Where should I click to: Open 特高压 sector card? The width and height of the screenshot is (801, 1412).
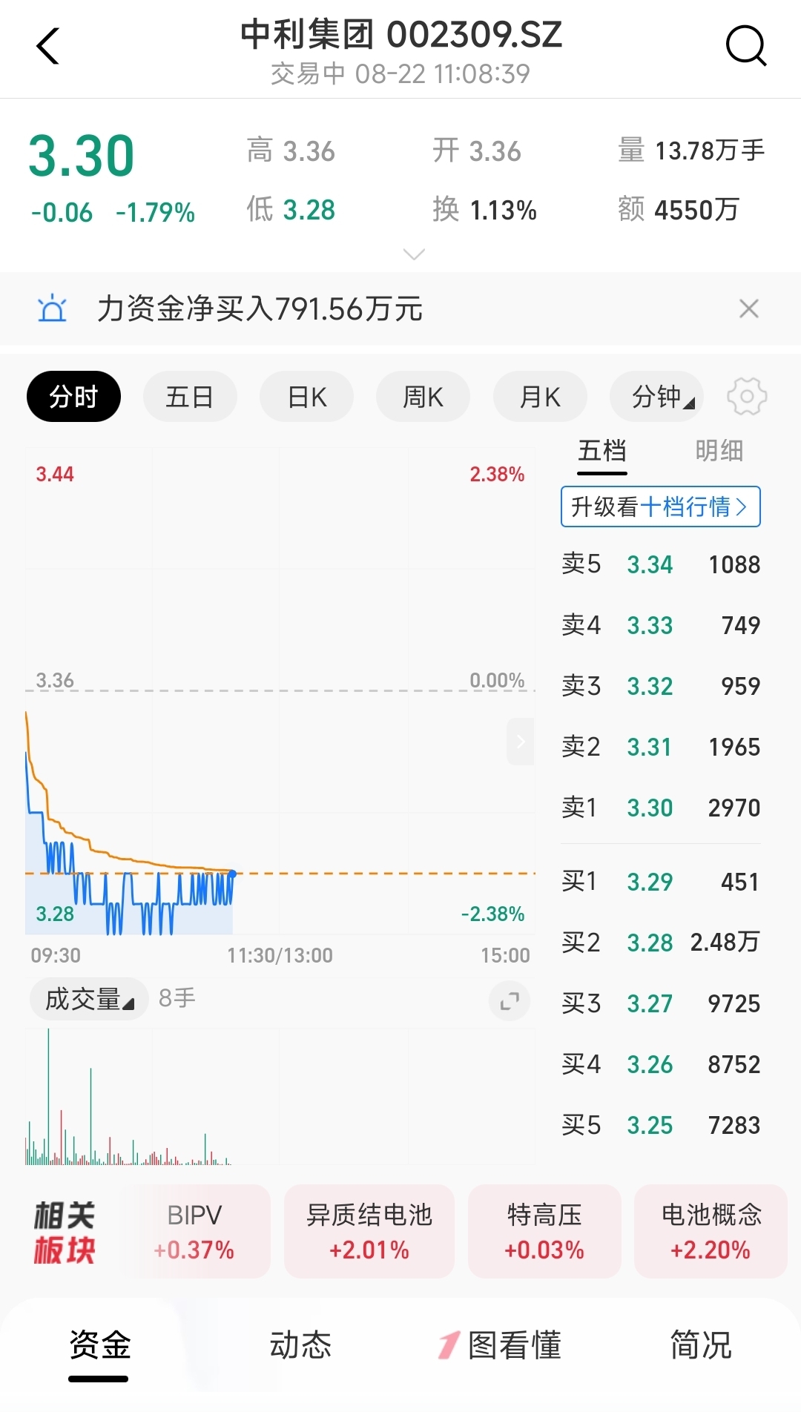(x=544, y=1231)
